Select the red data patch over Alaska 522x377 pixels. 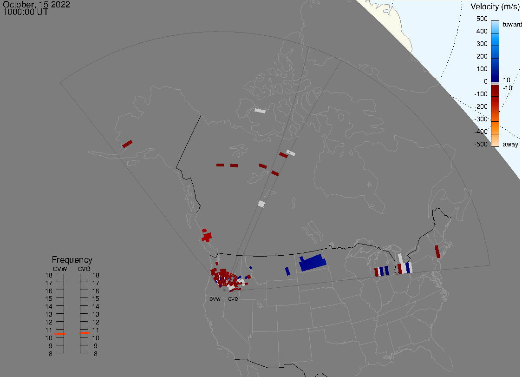click(x=127, y=144)
